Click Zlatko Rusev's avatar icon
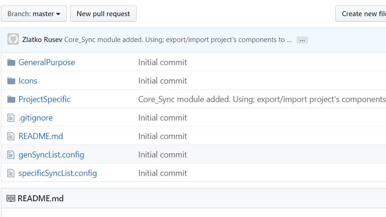 tap(13, 39)
